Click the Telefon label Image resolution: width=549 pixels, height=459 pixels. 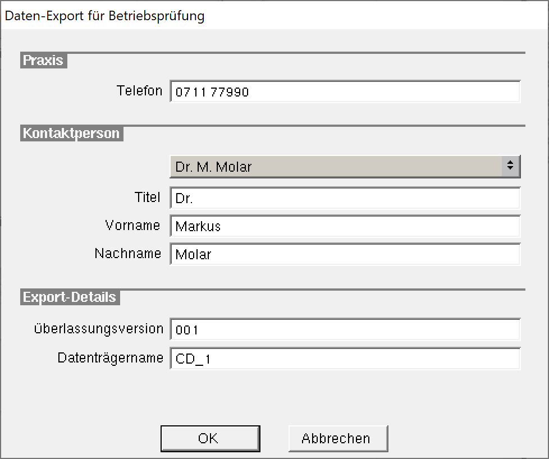pyautogui.click(x=139, y=91)
